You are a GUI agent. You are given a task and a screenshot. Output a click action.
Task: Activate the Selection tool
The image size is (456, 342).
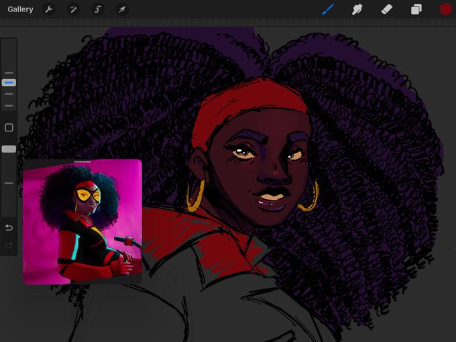pyautogui.click(x=98, y=9)
